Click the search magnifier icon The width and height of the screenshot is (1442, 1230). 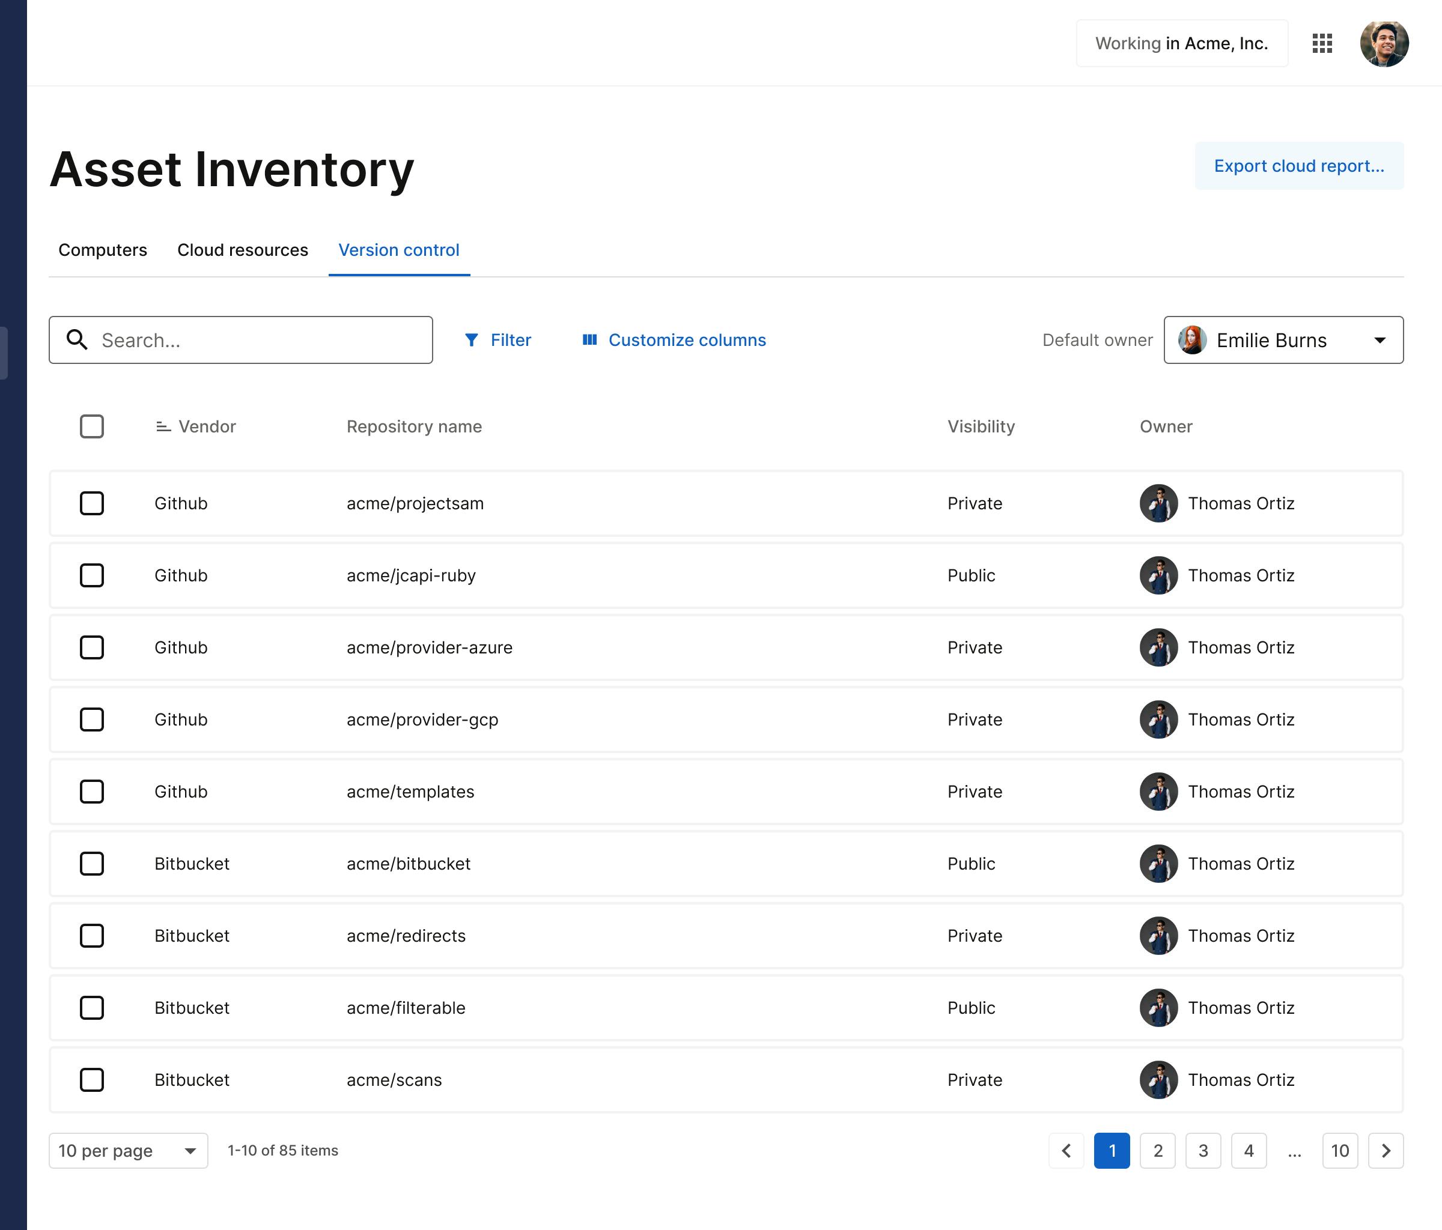(x=76, y=339)
